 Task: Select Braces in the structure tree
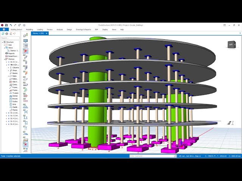[15, 99]
